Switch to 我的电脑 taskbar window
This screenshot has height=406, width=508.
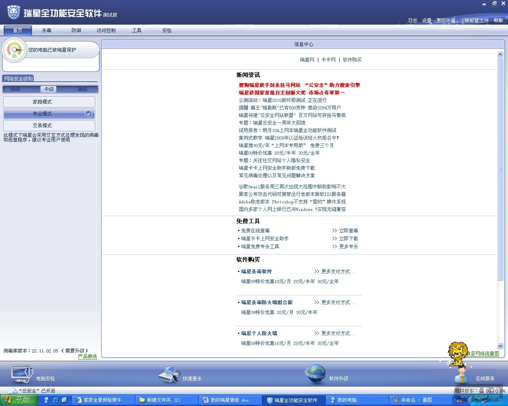point(358,400)
